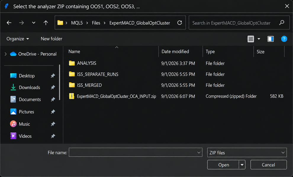Image resolution: width=293 pixels, height=177 pixels.
Task: Open the Organize menu
Action: point(18,39)
